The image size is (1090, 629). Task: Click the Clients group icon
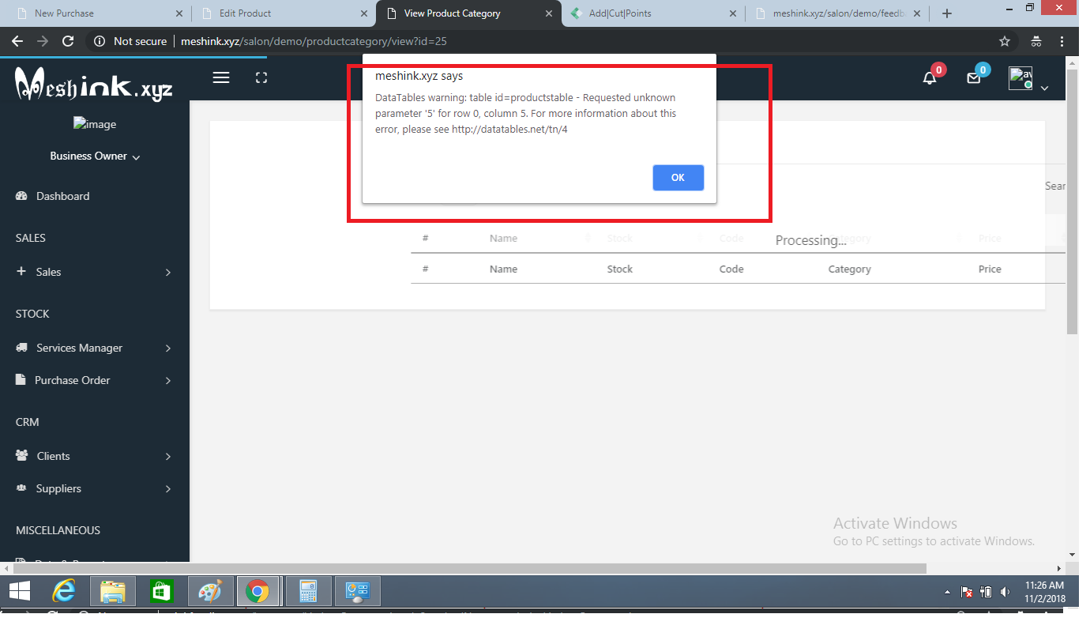[22, 456]
